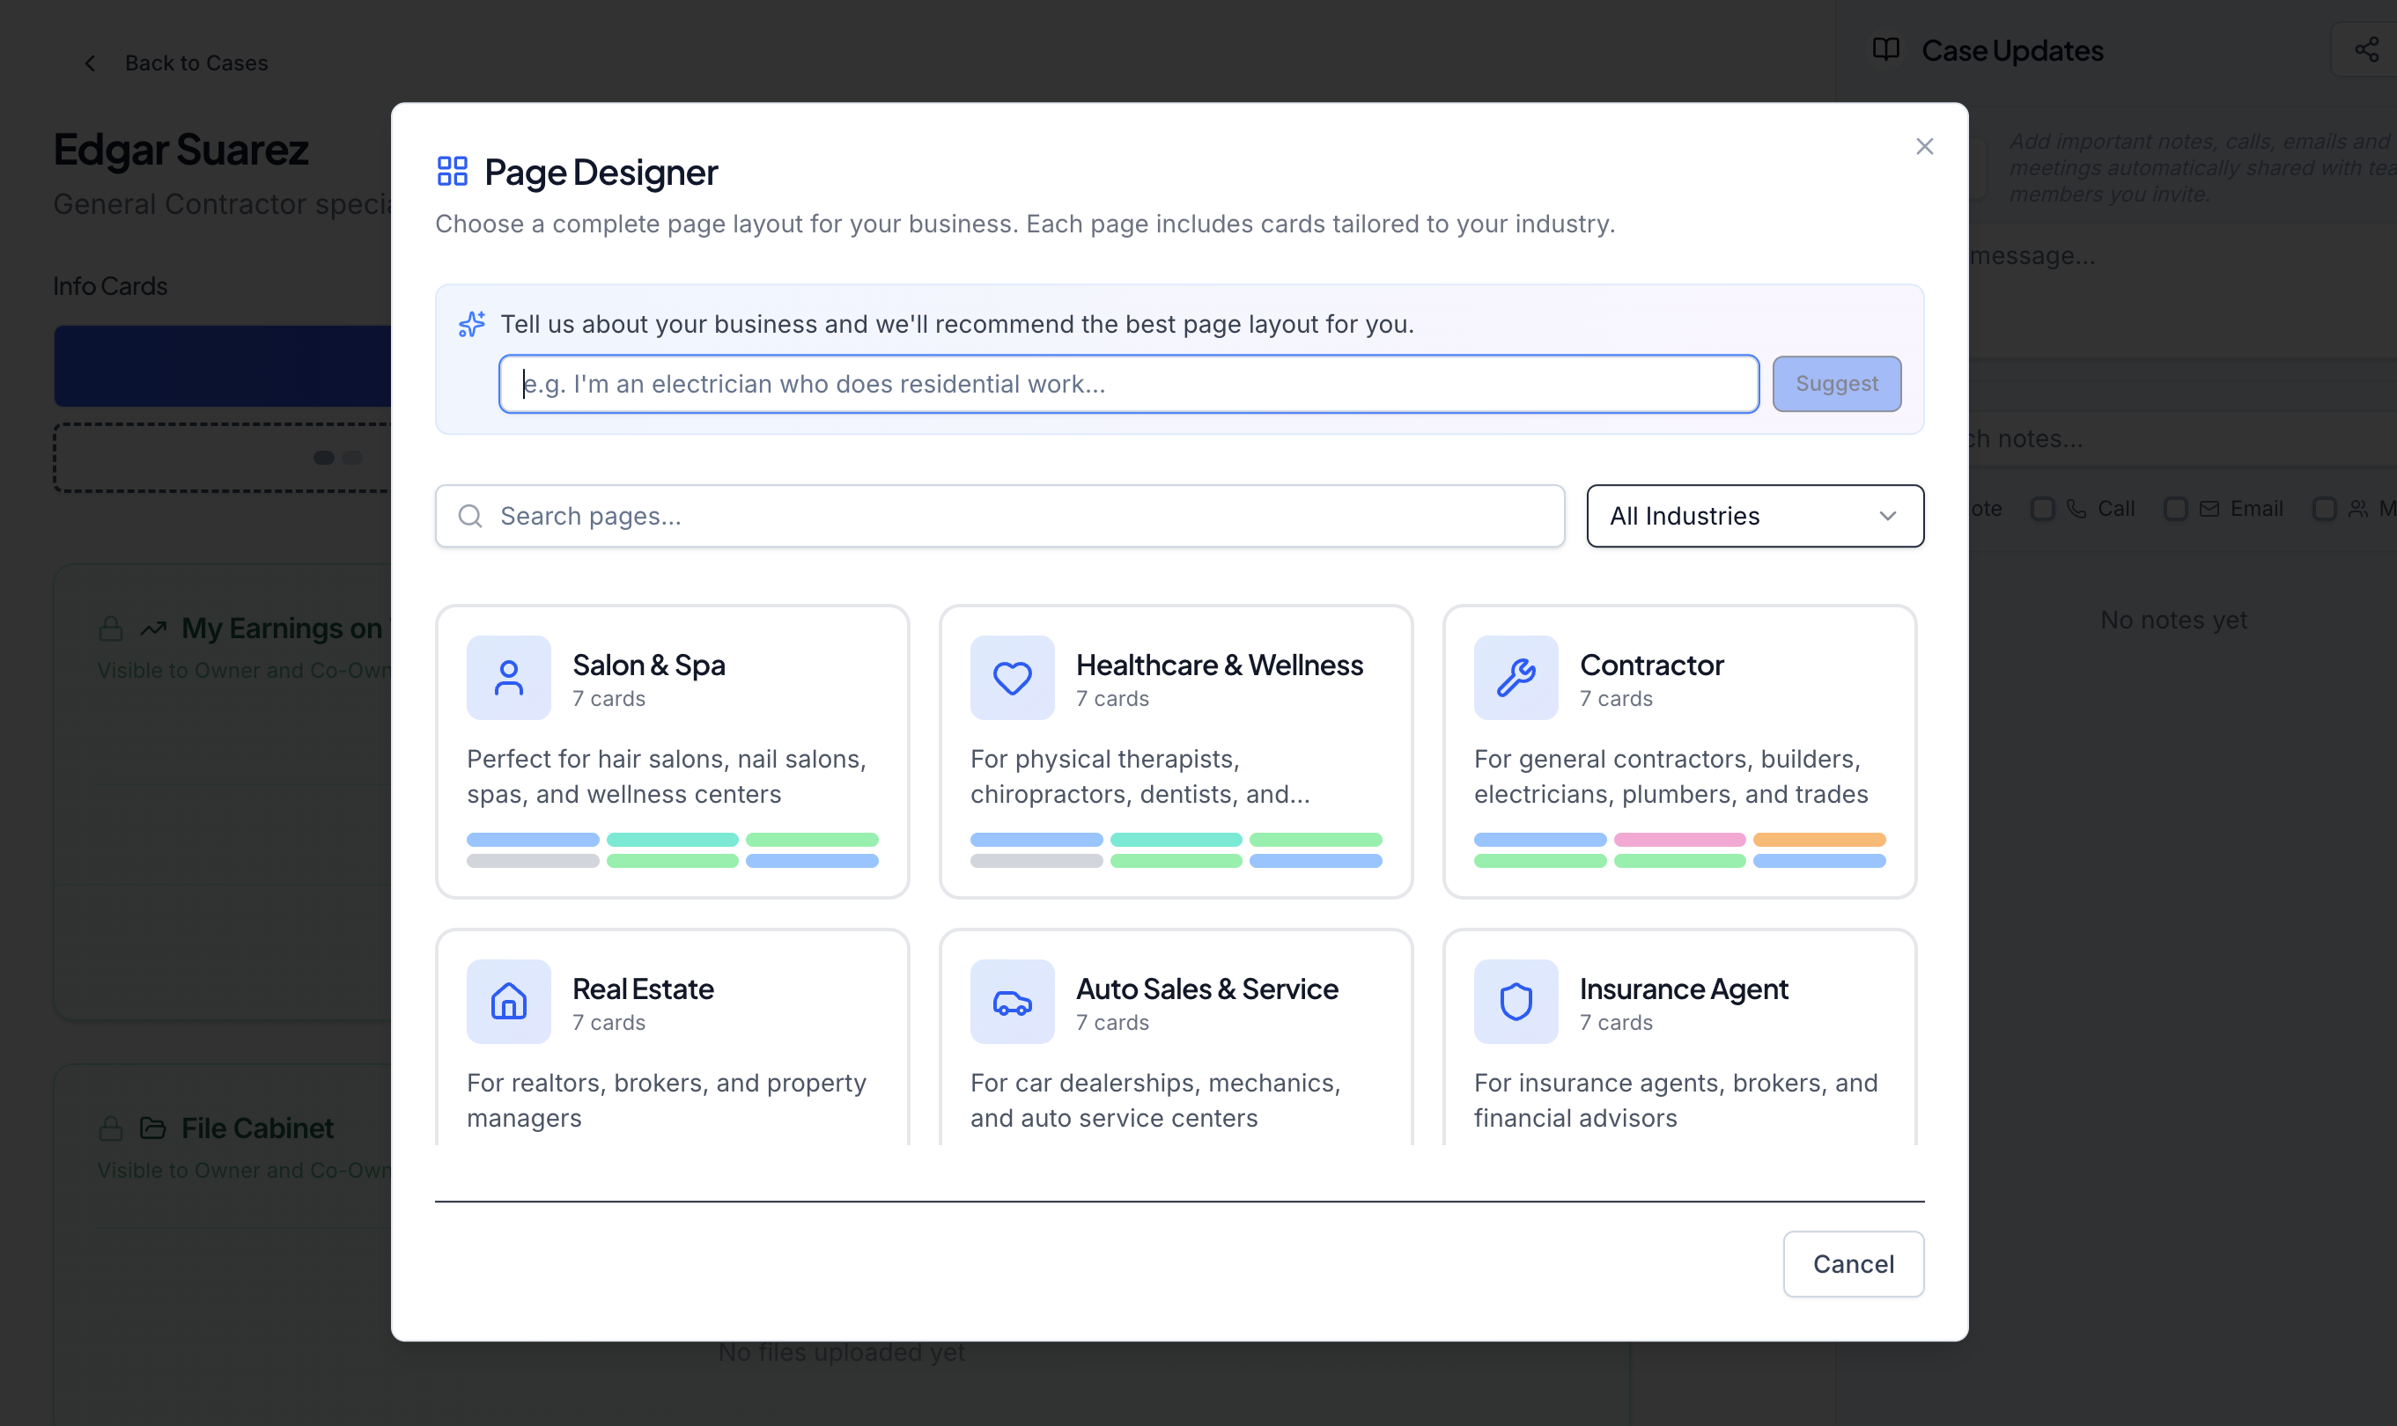Click the Cancel button
Image resolution: width=2397 pixels, height=1426 pixels.
[1852, 1264]
